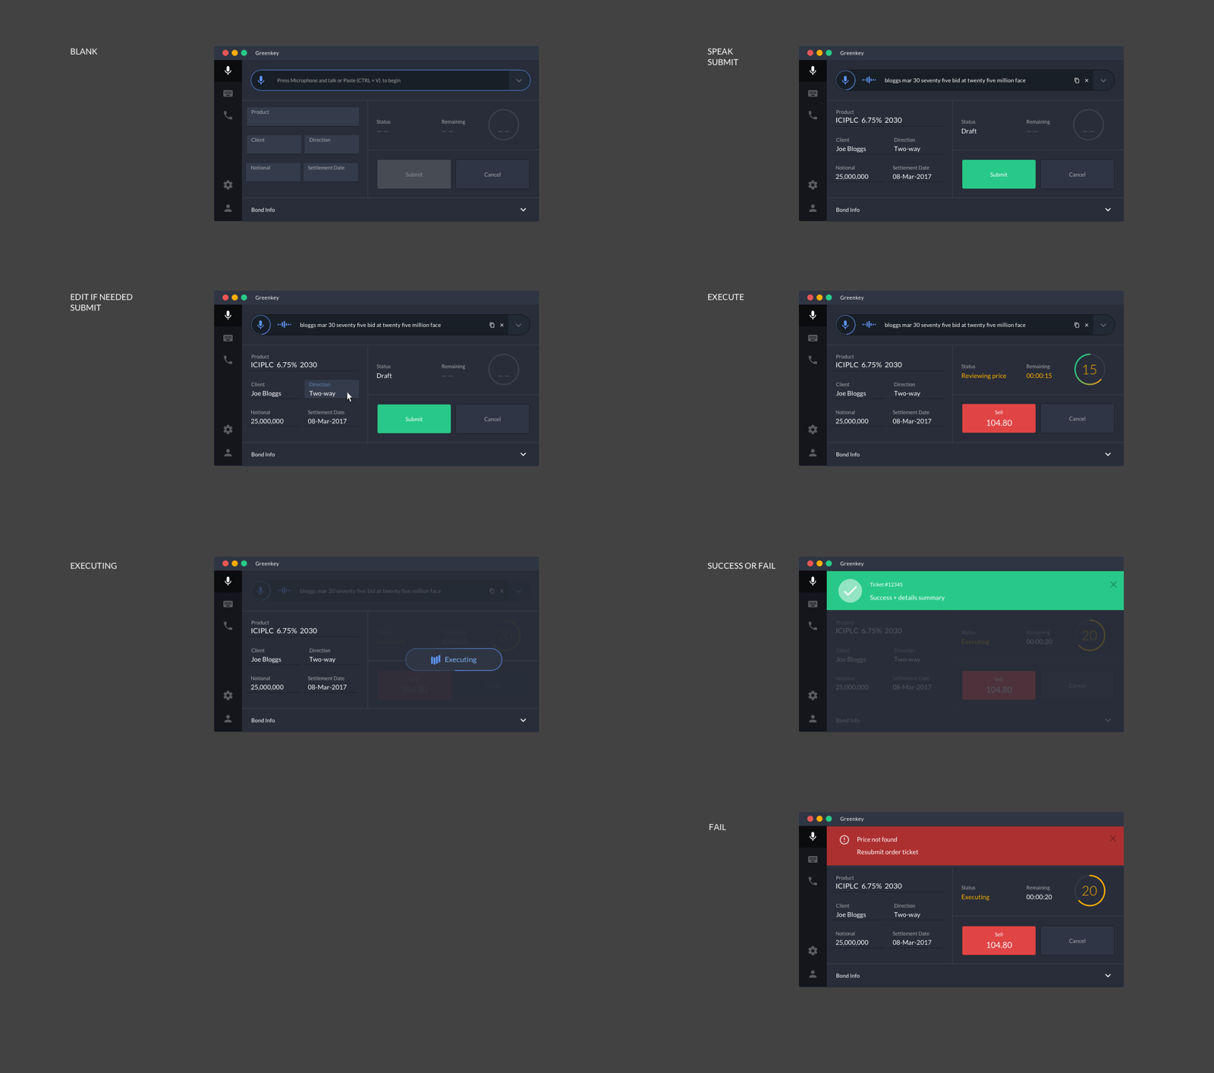This screenshot has height=1073, width=1214.
Task: Select the user profile icon in the BLANK window
Action: tap(228, 208)
